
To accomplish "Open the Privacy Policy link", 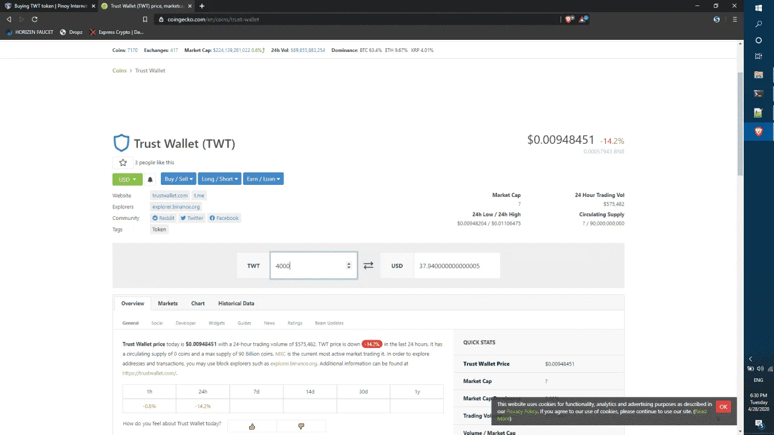I will [522, 411].
